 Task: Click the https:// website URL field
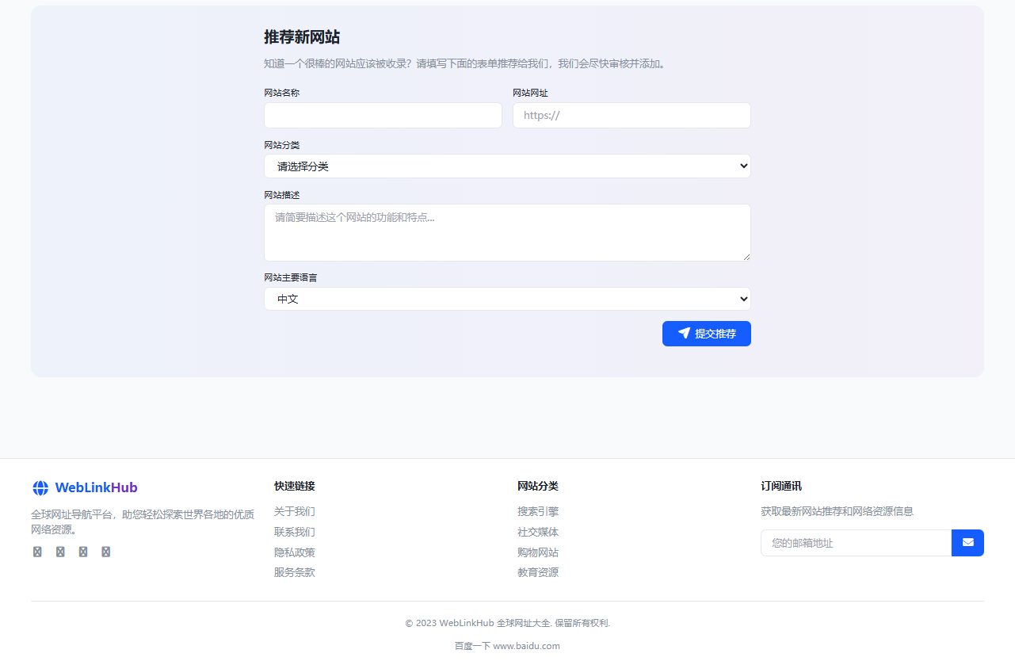[632, 115]
